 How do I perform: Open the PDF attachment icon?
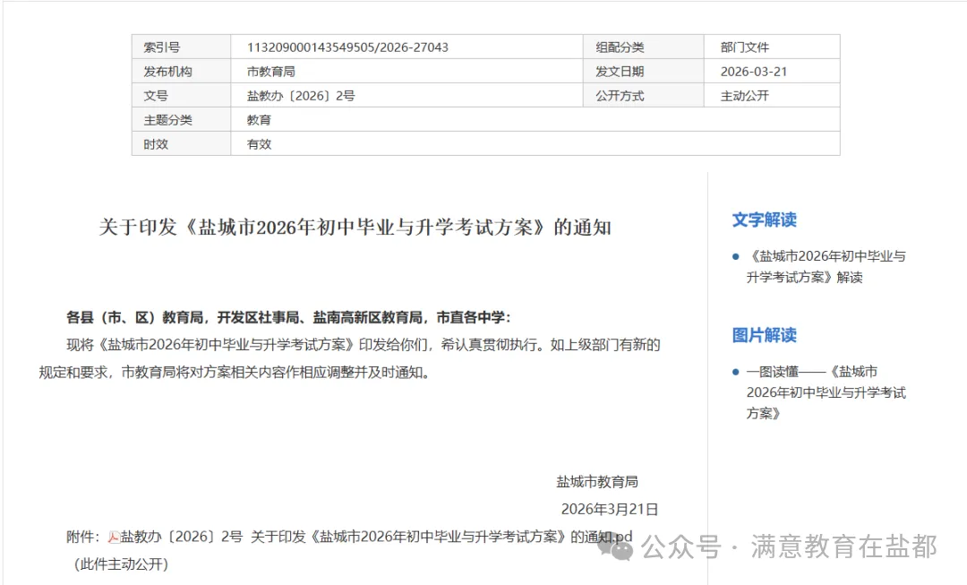[114, 537]
